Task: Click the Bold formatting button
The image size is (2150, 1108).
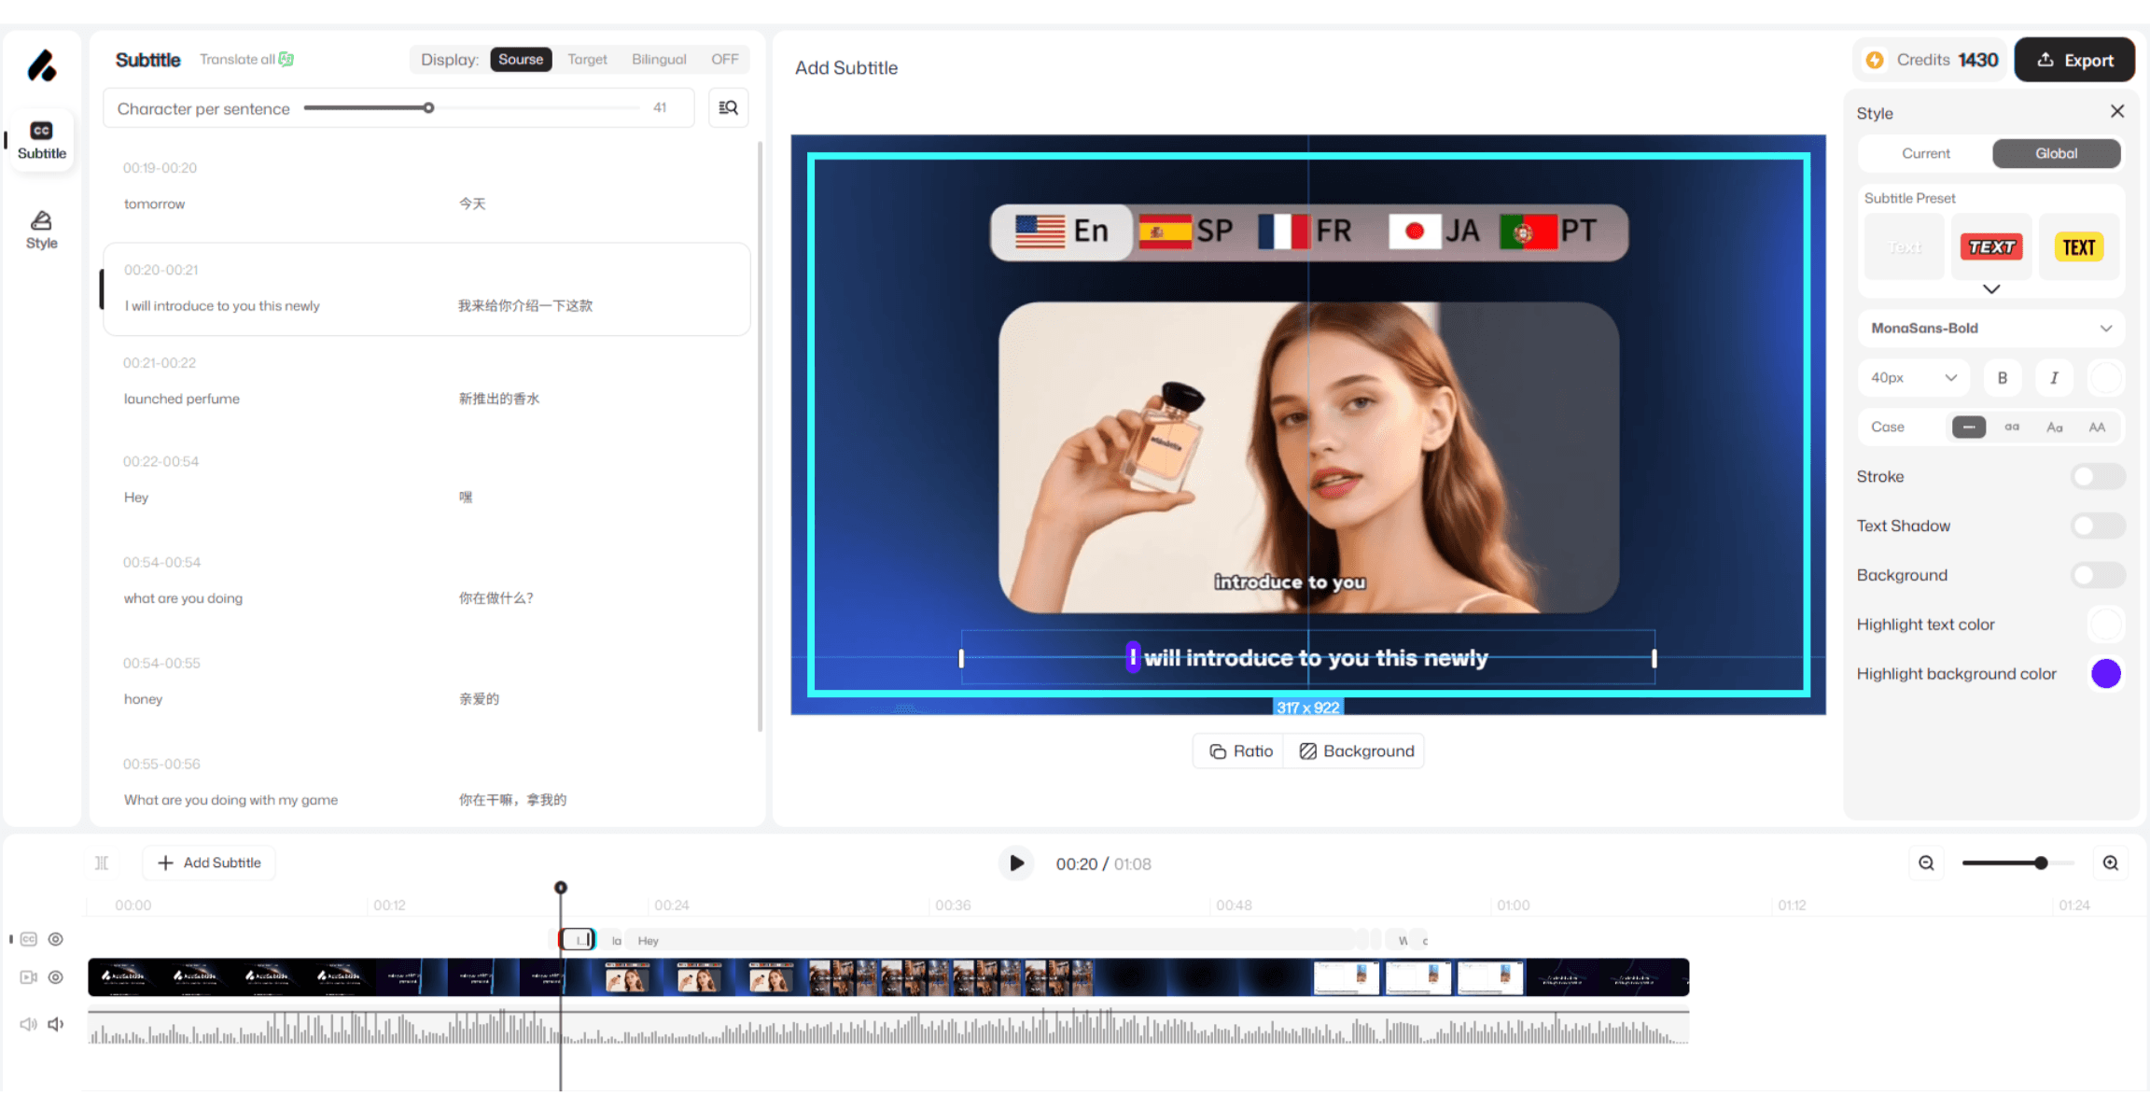Action: coord(2002,378)
